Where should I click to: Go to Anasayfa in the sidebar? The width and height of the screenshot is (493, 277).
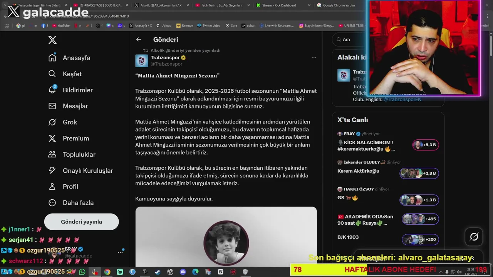[69, 58]
